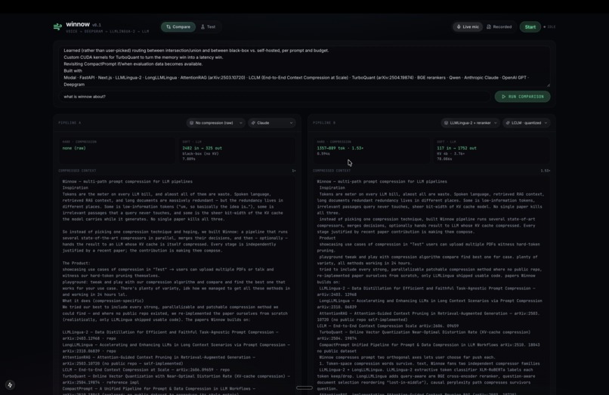Click the 'PIPELINE A' label

coord(70,123)
